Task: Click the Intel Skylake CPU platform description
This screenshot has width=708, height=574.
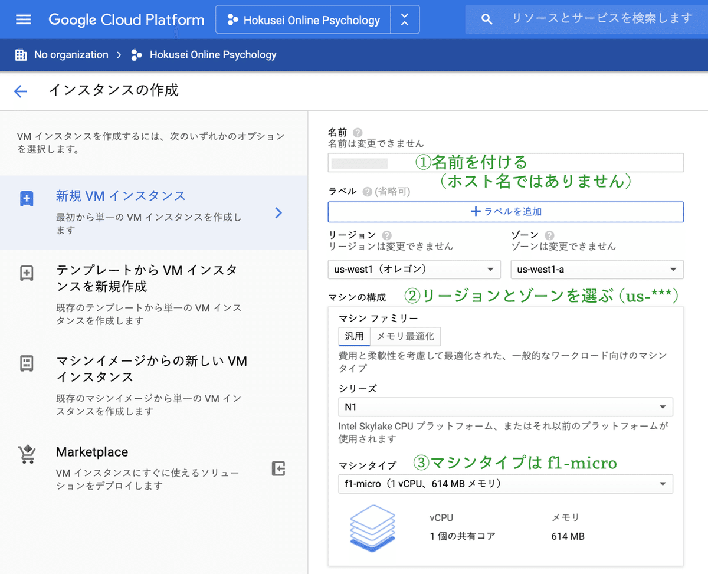Action: pos(503,432)
